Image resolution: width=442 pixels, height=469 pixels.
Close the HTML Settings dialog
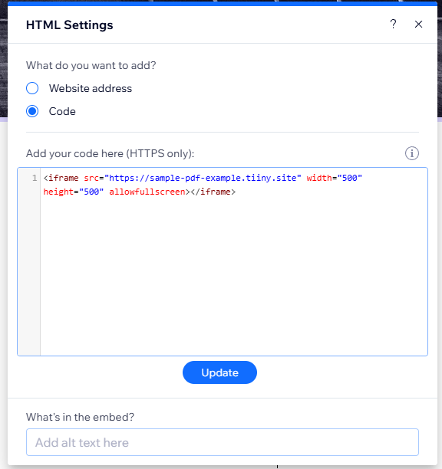[x=418, y=25]
